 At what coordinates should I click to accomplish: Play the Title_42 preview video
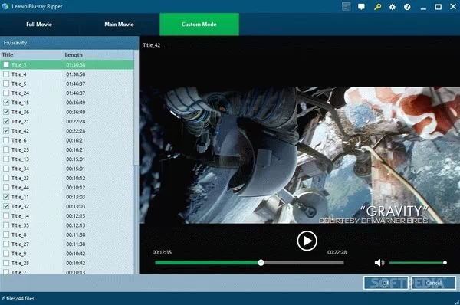tap(307, 241)
